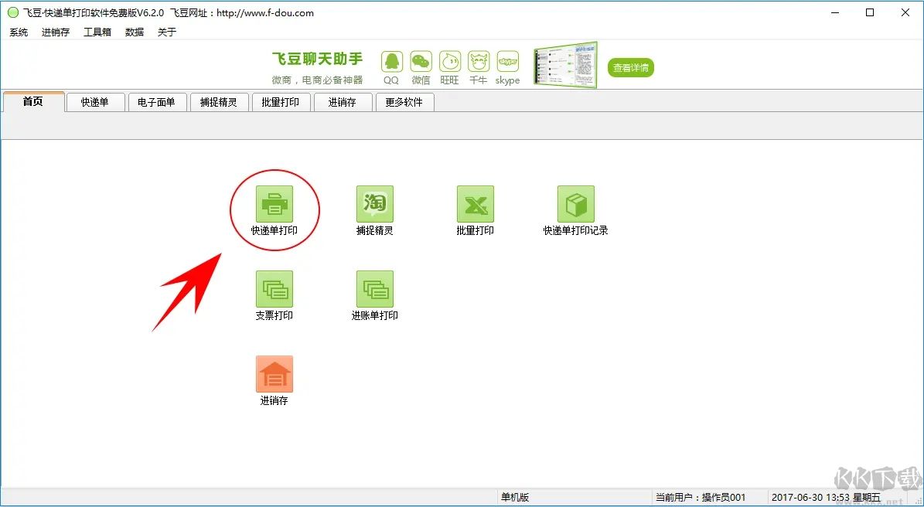Close the 飞豆 application window
This screenshot has width=924, height=507.
[x=905, y=13]
